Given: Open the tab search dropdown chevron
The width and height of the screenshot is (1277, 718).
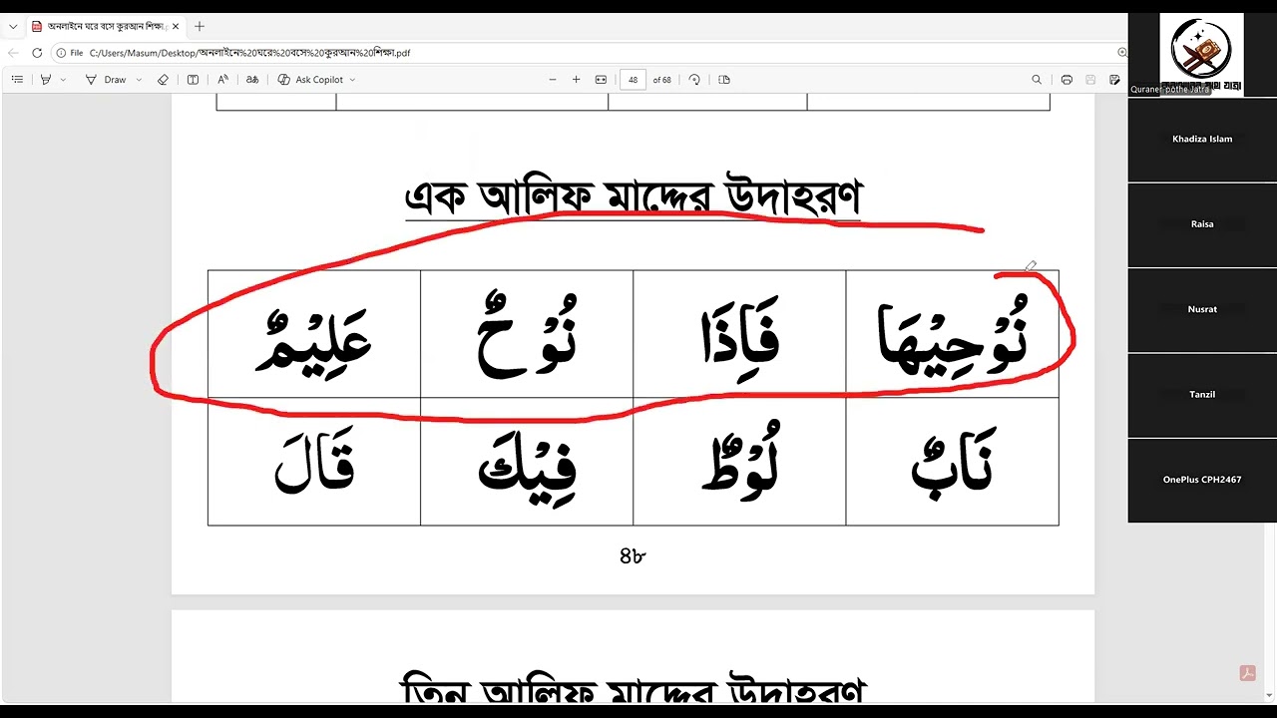Looking at the screenshot, I should coord(13,27).
